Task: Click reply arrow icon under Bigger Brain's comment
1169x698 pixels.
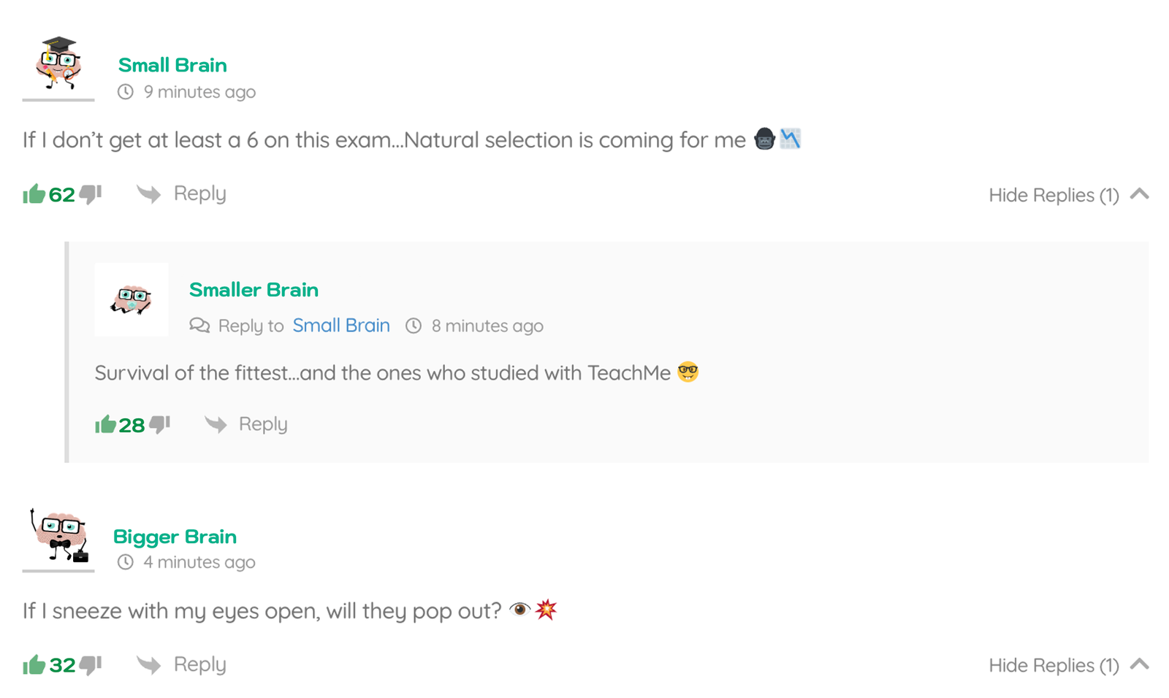Action: (148, 665)
